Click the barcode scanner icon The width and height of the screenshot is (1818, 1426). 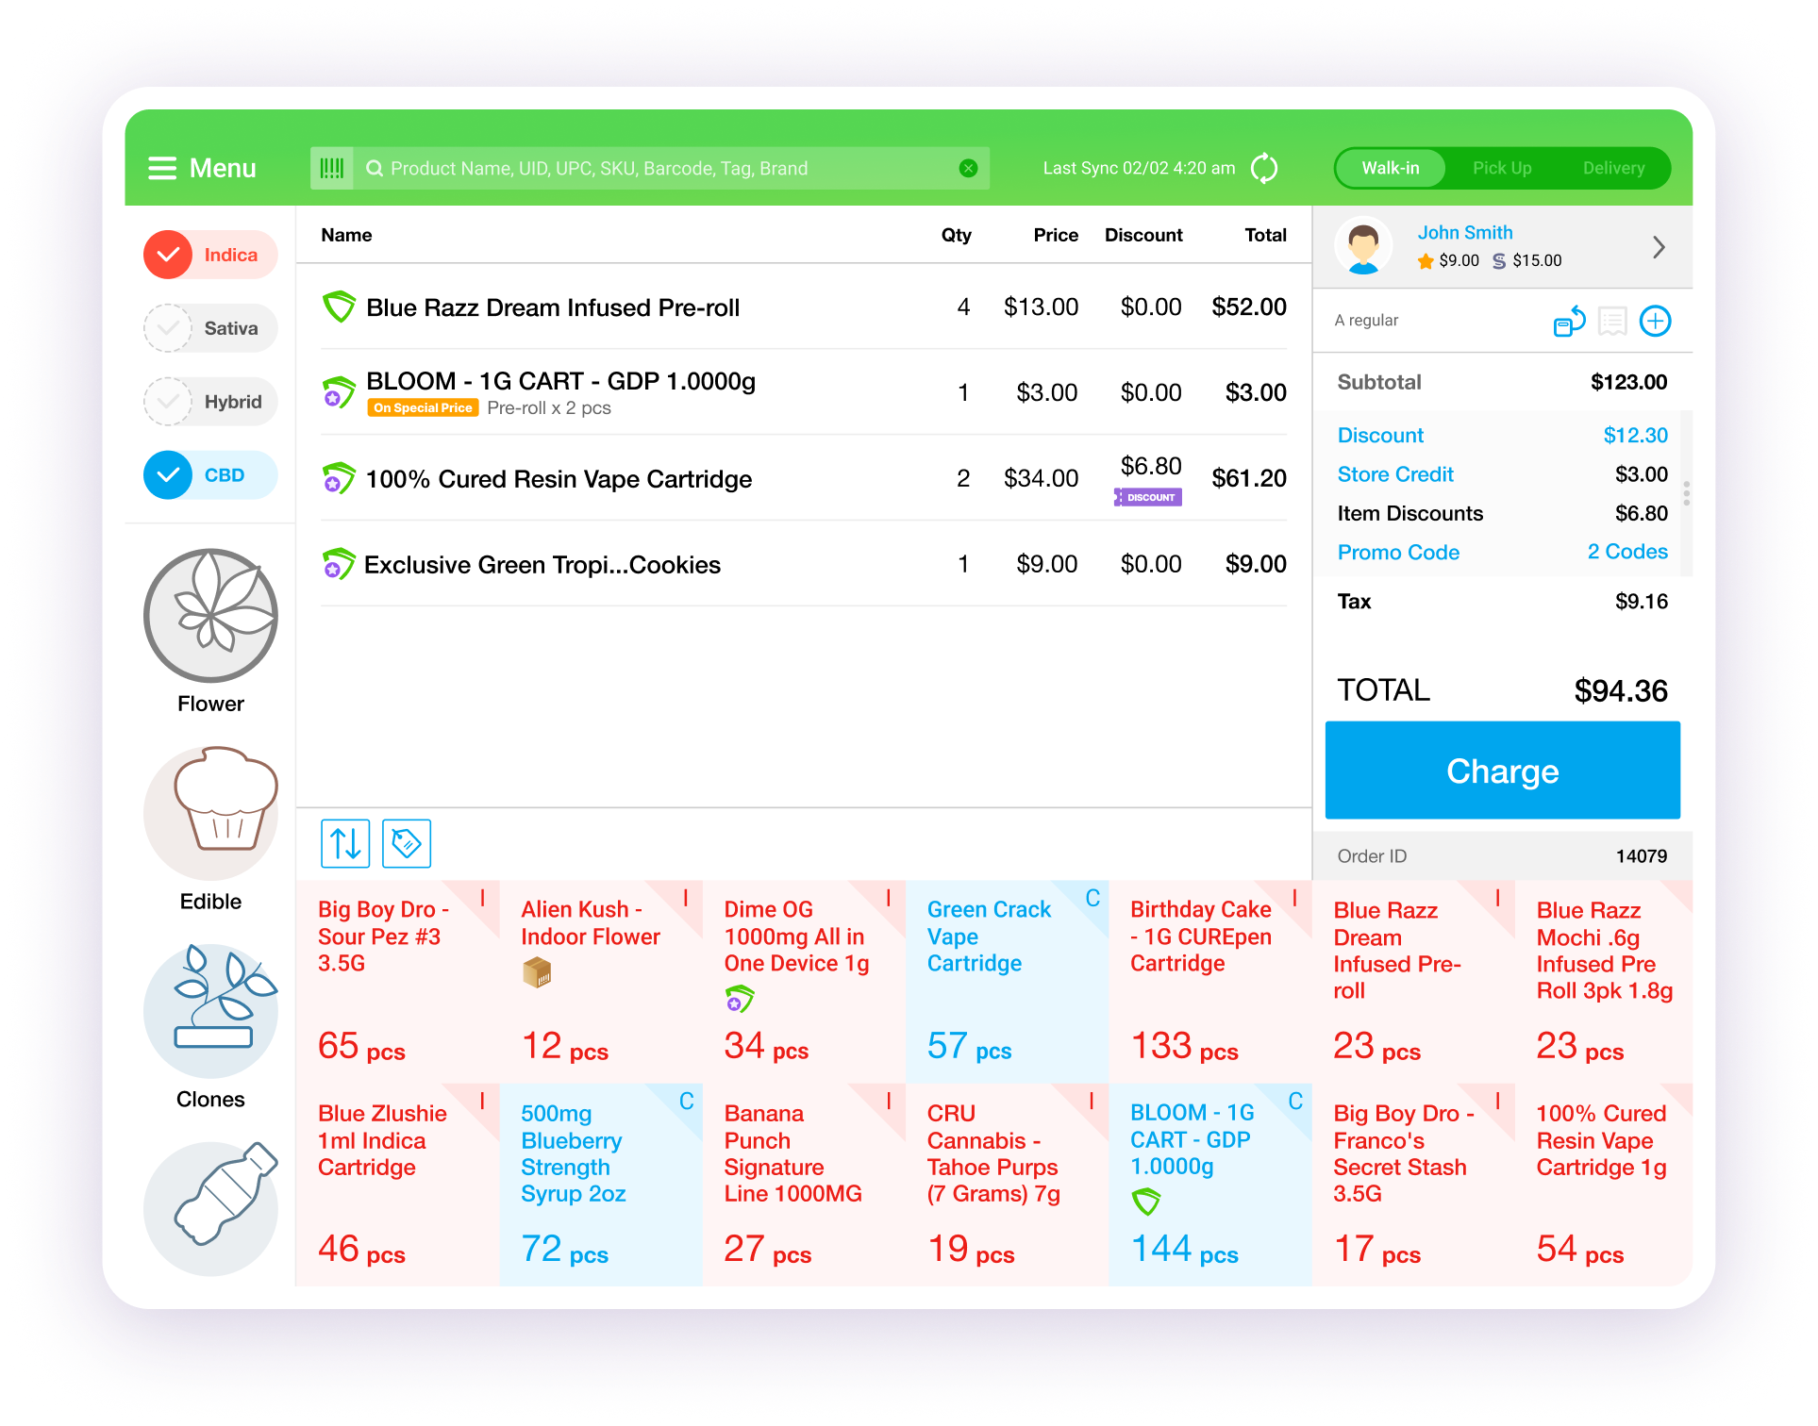click(x=332, y=168)
